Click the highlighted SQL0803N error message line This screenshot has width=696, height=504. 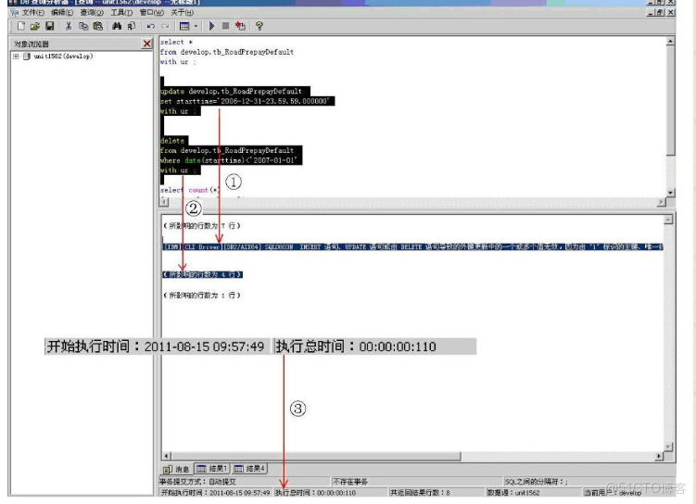[413, 246]
